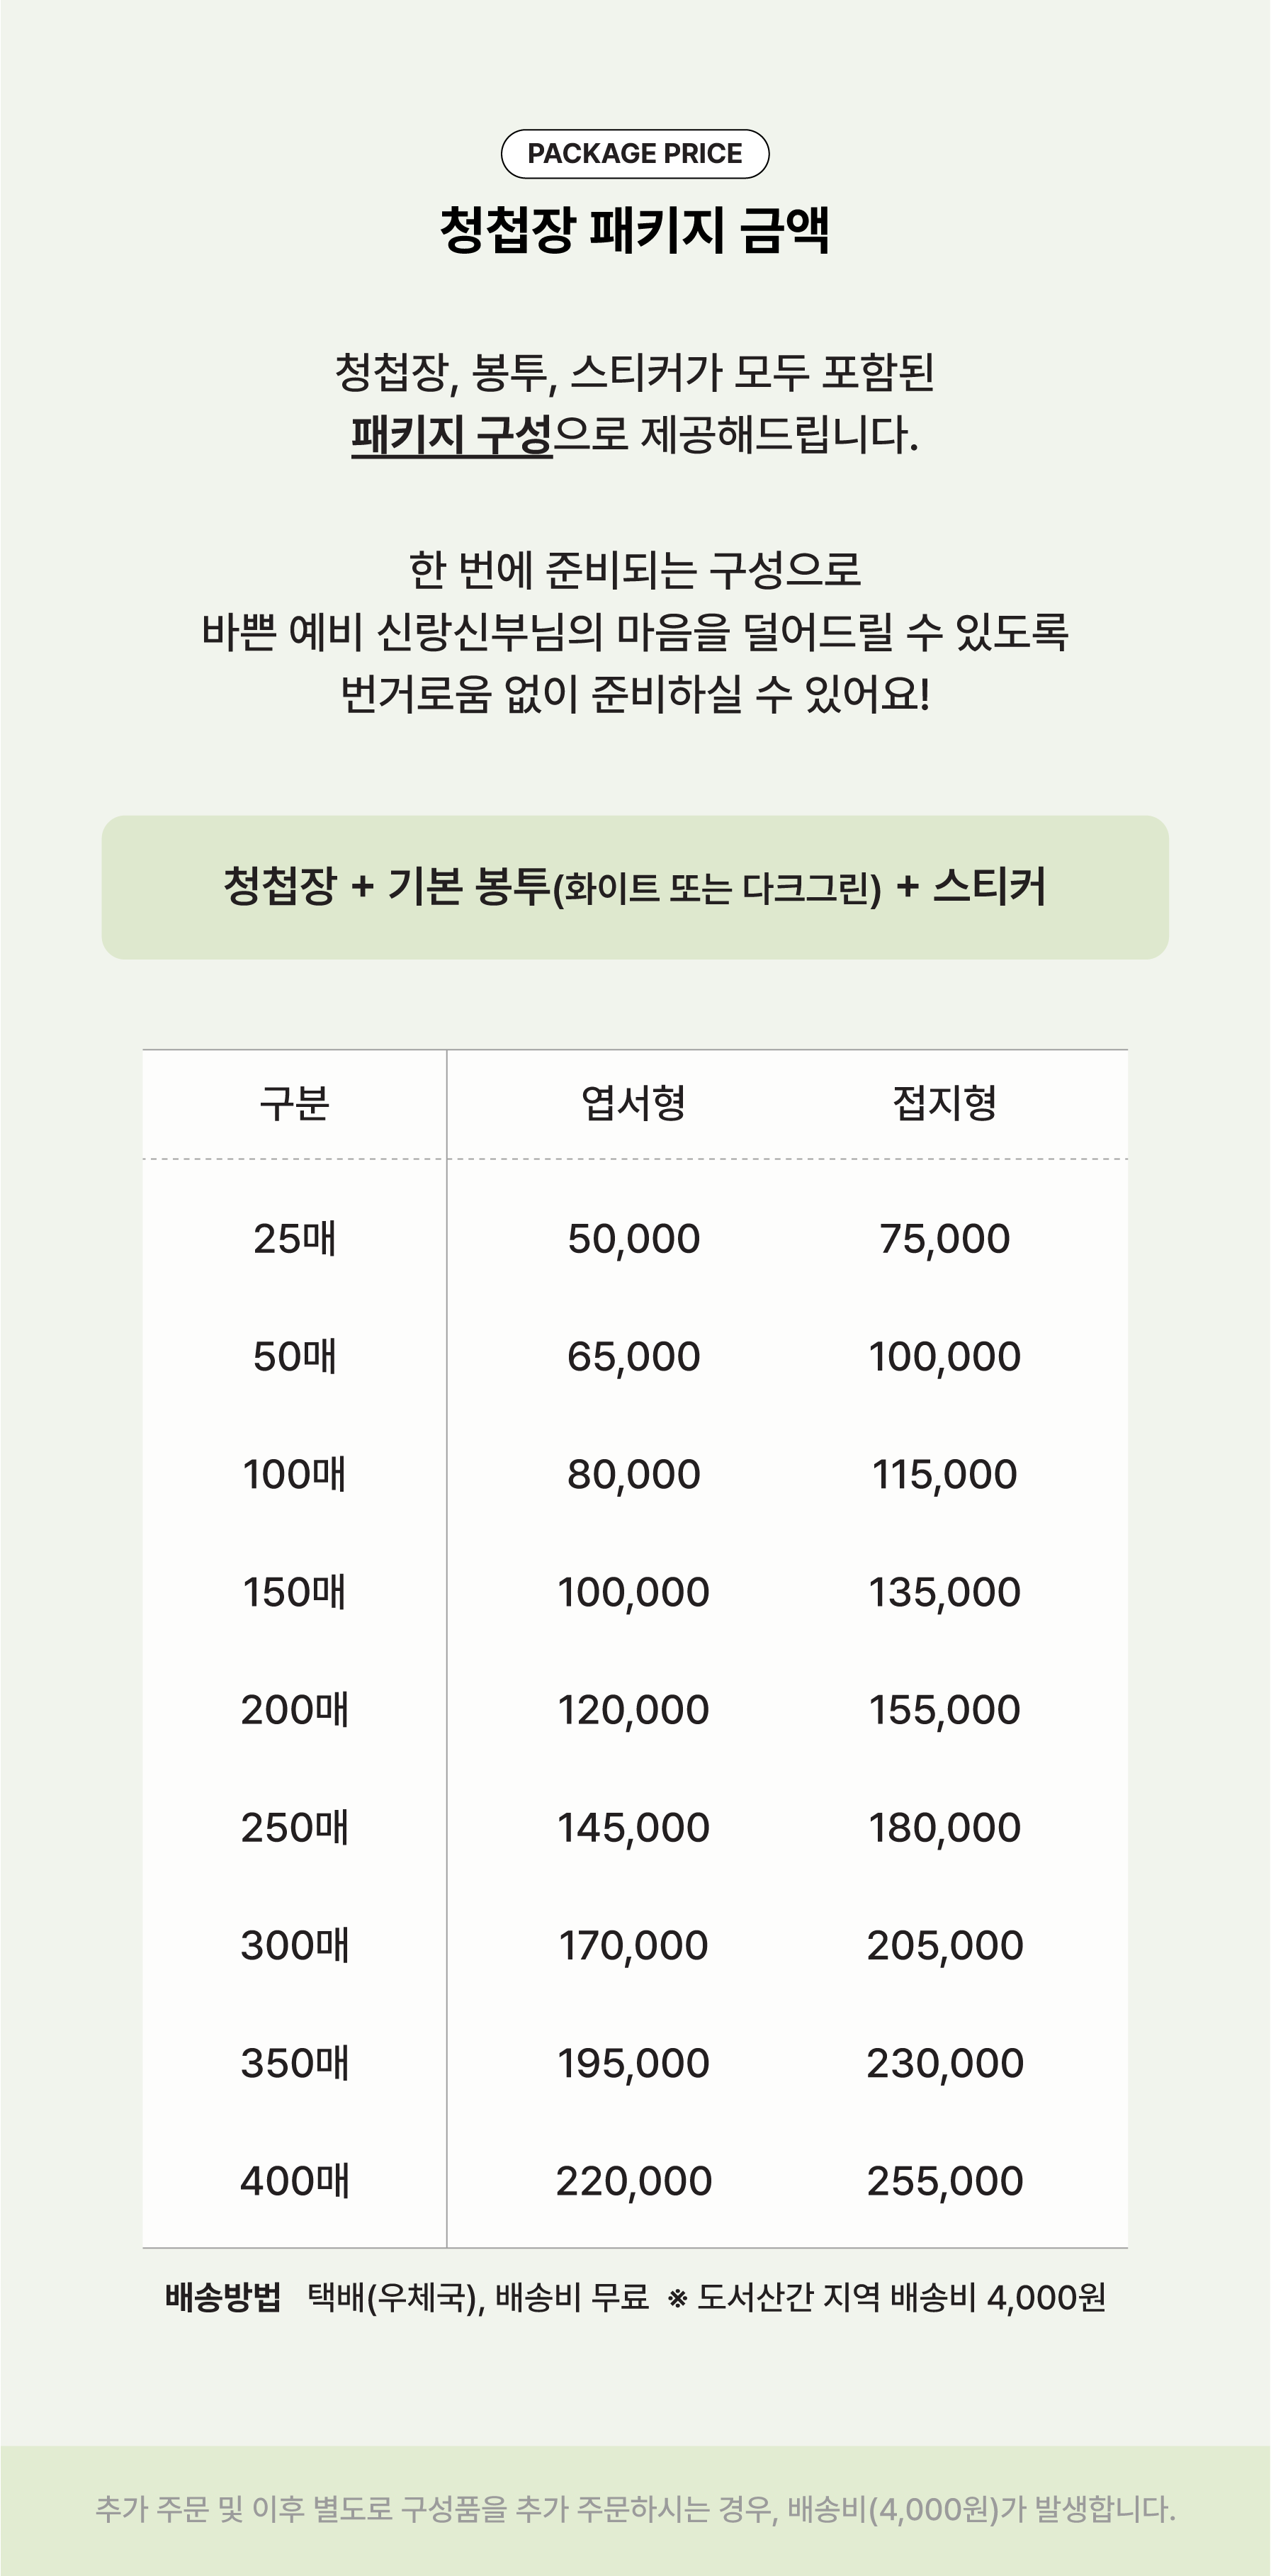Select the 200매 quantity label
The width and height of the screenshot is (1271, 2576).
pyautogui.click(x=294, y=1710)
